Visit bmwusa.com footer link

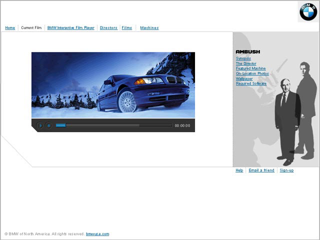click(x=97, y=234)
